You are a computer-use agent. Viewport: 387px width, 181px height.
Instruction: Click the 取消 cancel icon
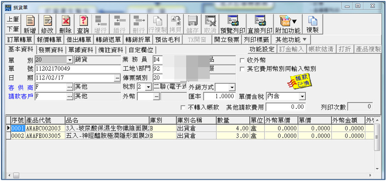pyautogui.click(x=211, y=24)
